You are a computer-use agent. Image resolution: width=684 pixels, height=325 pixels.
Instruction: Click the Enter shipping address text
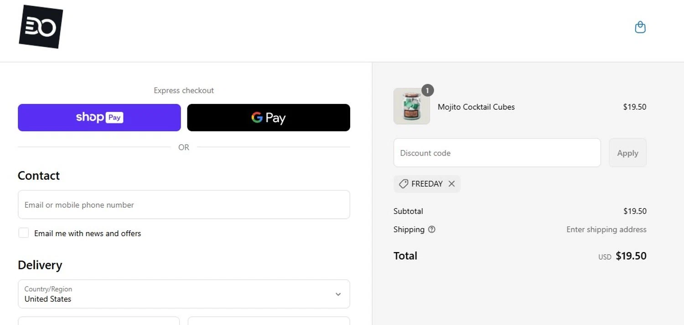click(606, 229)
